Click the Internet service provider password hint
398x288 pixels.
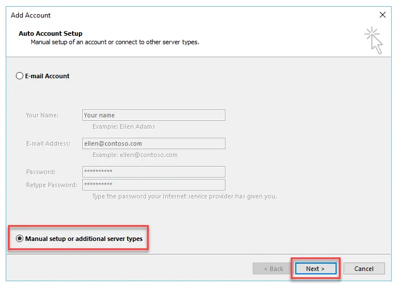[185, 196]
